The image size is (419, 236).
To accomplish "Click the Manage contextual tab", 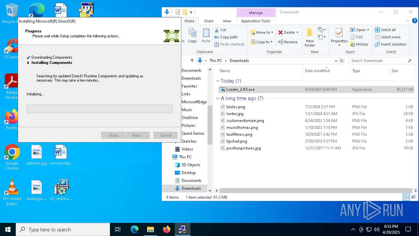I will tap(256, 13).
